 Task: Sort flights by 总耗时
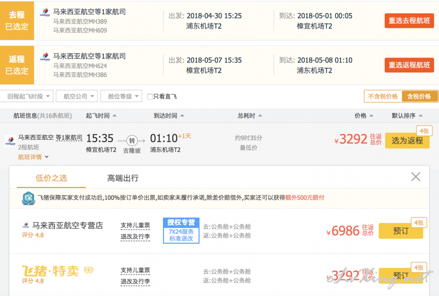[x=250, y=116]
